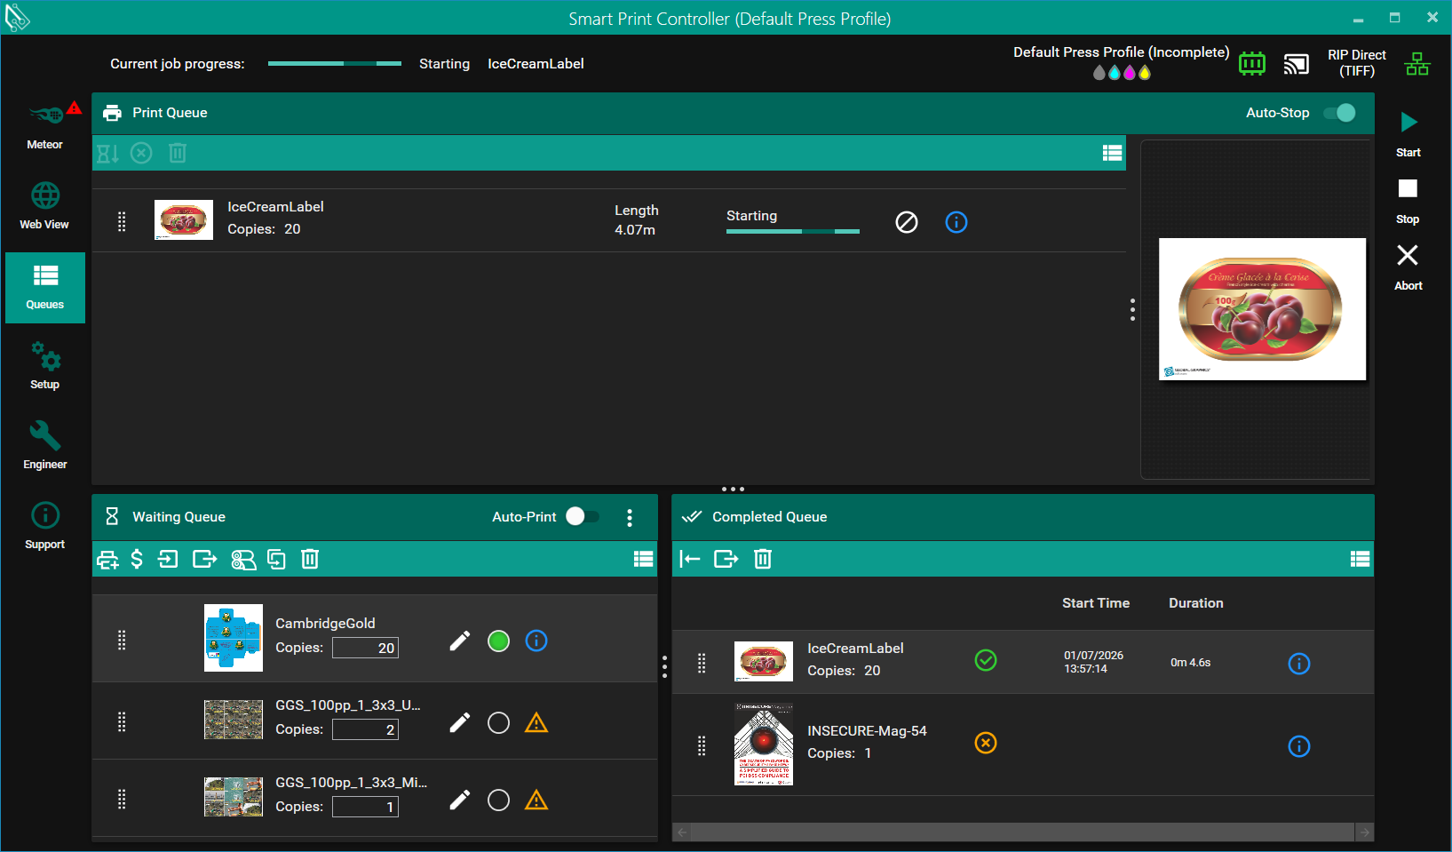Open Web View in sidebar
Viewport: 1452px width, 852px height.
(x=45, y=206)
